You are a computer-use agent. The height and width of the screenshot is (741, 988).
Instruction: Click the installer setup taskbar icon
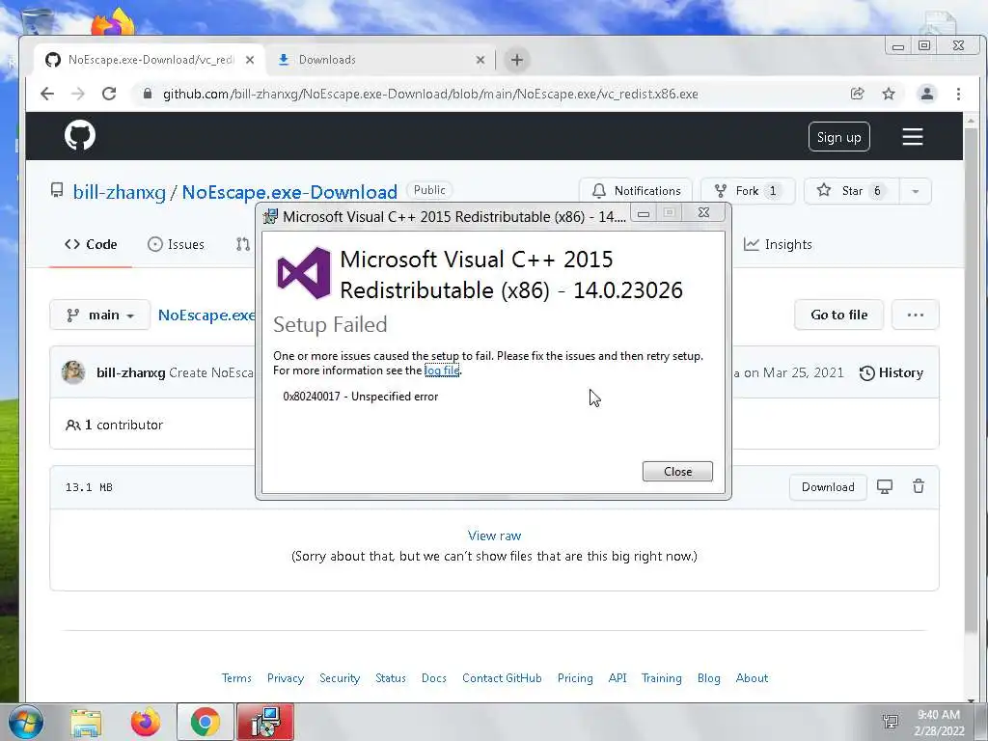point(265,722)
